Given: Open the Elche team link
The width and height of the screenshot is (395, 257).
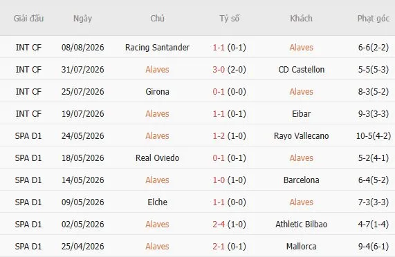Looking at the screenshot, I should (157, 202).
